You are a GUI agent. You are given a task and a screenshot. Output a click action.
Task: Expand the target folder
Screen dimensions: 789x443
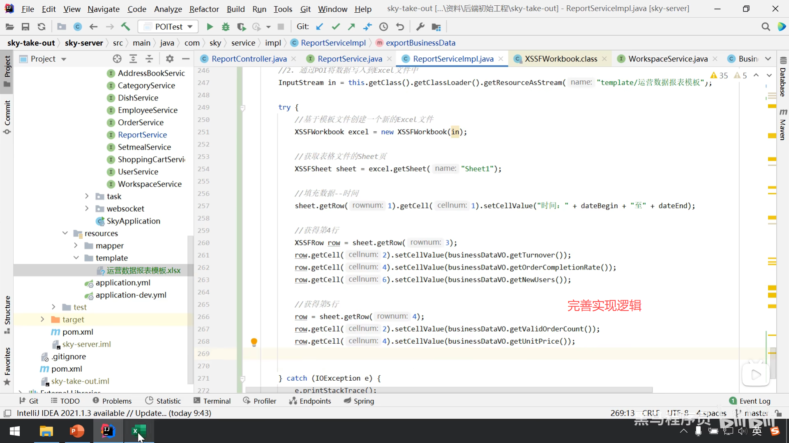tap(42, 320)
